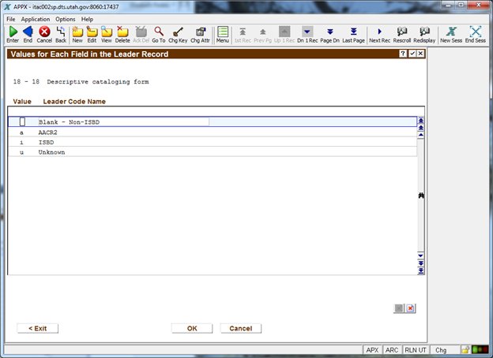The height and width of the screenshot is (358, 493).
Task: Open the Options menu
Action: [x=66, y=19]
